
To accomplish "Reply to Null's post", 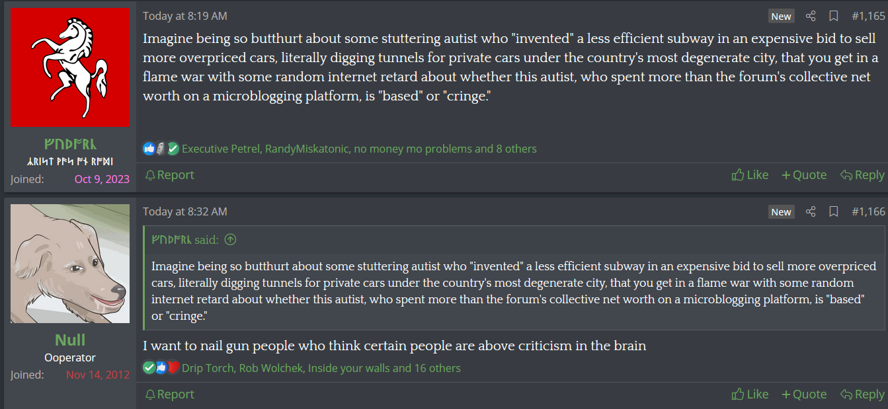I will pos(862,394).
